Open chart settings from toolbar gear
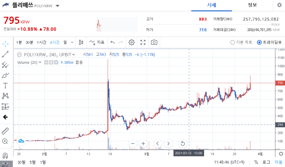285x167 pixels. point(131,42)
